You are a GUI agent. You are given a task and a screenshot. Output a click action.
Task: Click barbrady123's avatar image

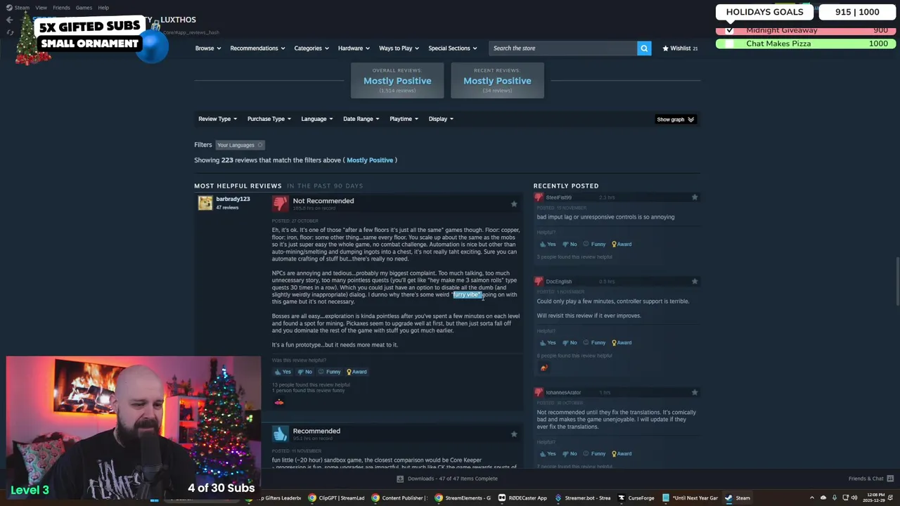click(x=205, y=203)
